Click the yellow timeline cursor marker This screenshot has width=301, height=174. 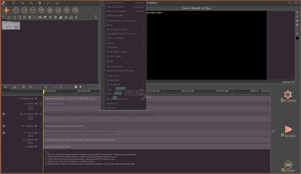point(44,92)
